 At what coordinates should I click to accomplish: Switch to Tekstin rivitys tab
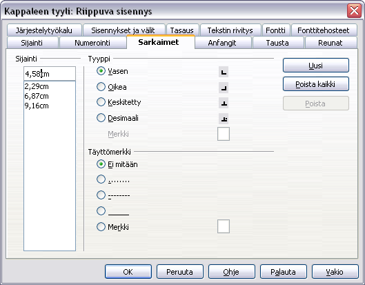pos(230,30)
